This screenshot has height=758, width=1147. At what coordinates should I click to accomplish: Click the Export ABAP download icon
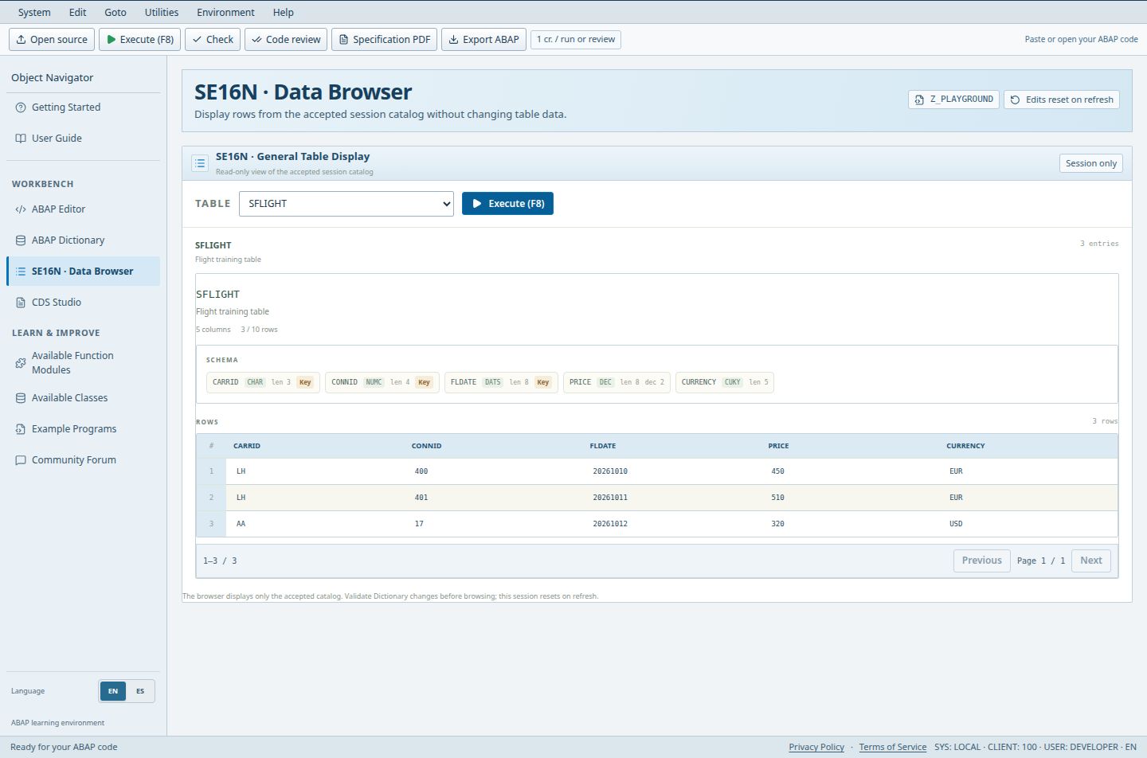(x=453, y=39)
